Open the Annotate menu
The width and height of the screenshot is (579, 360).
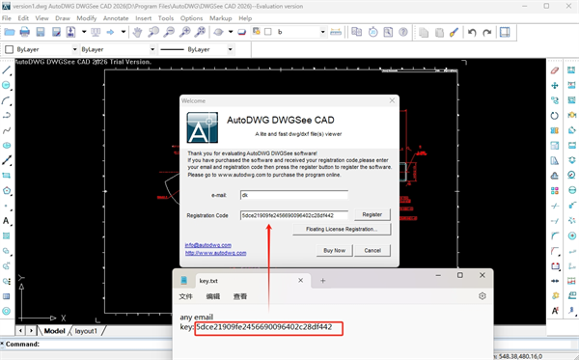pos(116,18)
